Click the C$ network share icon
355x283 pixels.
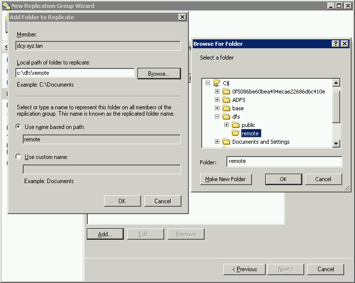tap(216, 83)
